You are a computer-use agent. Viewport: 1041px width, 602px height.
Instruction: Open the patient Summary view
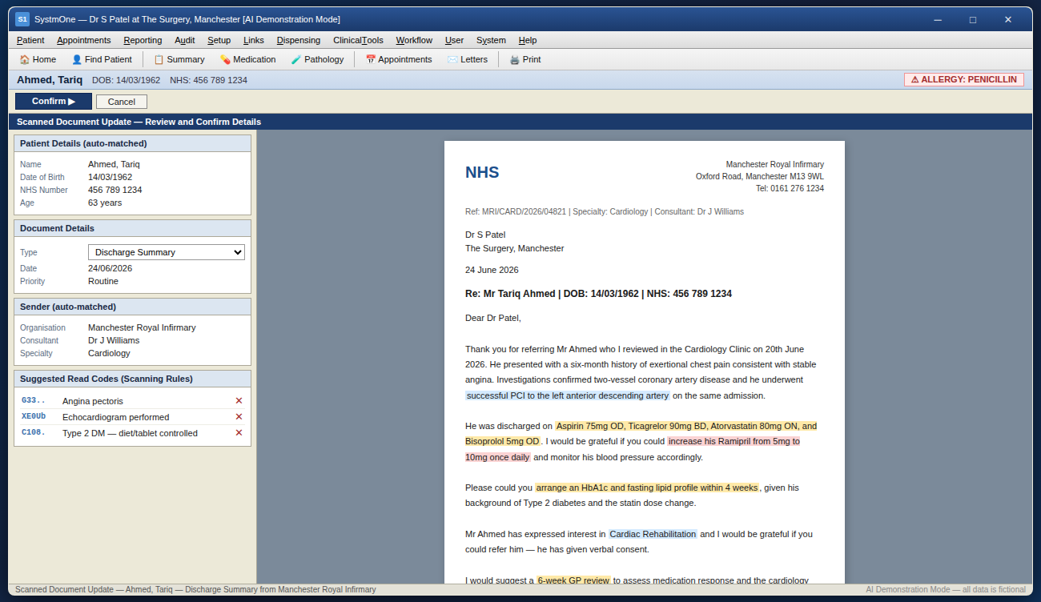(179, 59)
